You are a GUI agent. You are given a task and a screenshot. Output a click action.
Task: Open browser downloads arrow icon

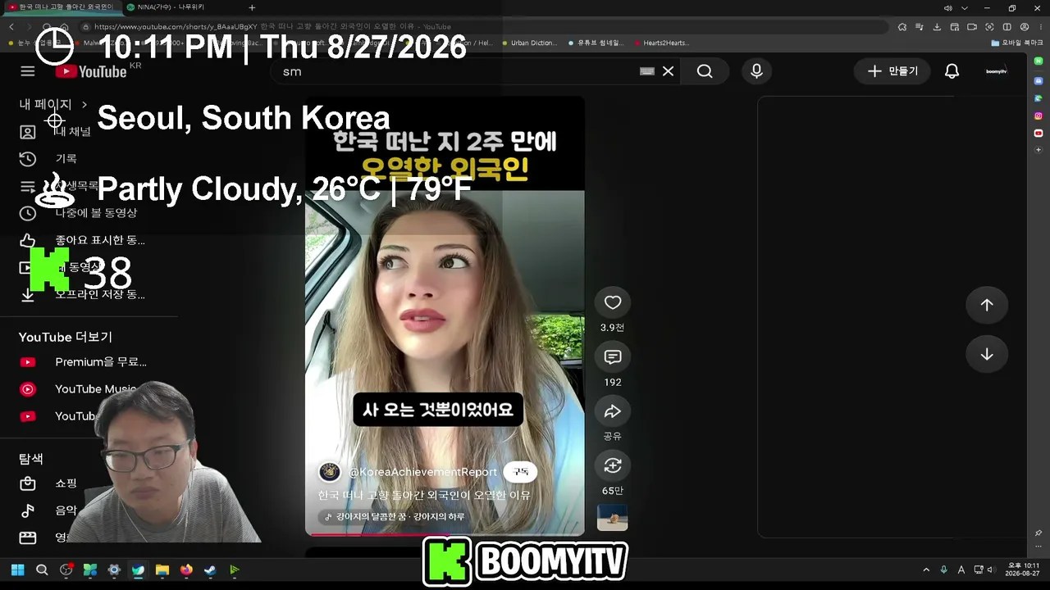coord(938,26)
